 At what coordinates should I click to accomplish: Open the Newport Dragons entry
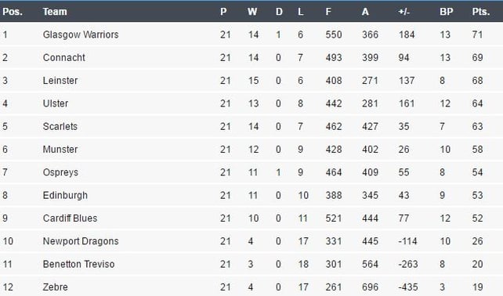[81, 241]
